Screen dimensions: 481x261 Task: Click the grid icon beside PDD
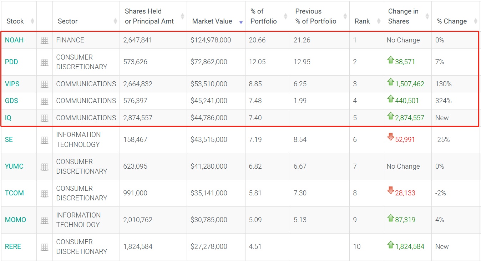point(45,62)
